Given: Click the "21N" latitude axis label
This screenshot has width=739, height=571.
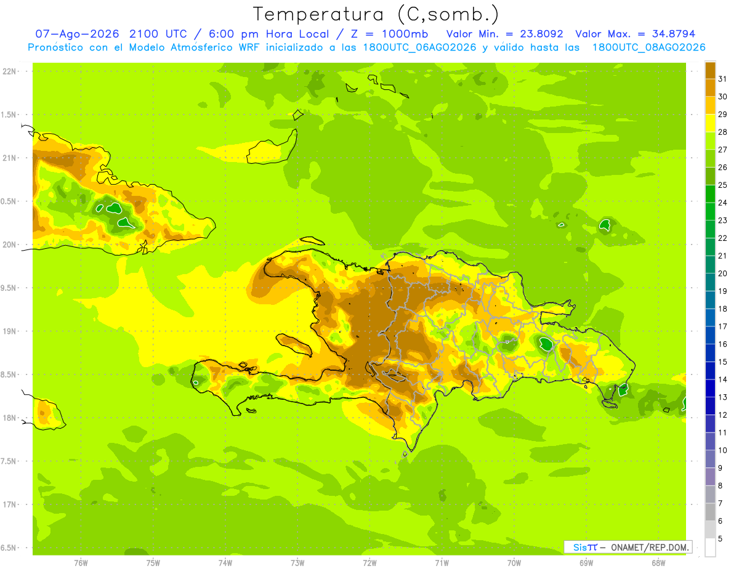Looking at the screenshot, I should [9, 158].
